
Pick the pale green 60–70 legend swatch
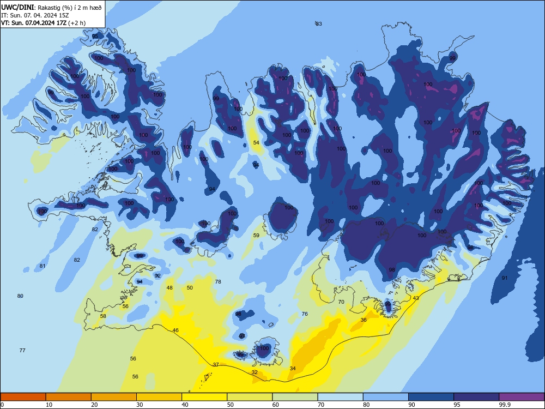tap(295, 397)
